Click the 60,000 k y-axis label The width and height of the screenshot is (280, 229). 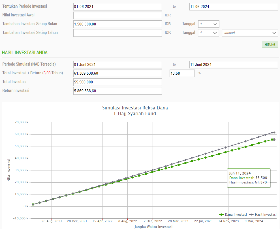coord(22,134)
